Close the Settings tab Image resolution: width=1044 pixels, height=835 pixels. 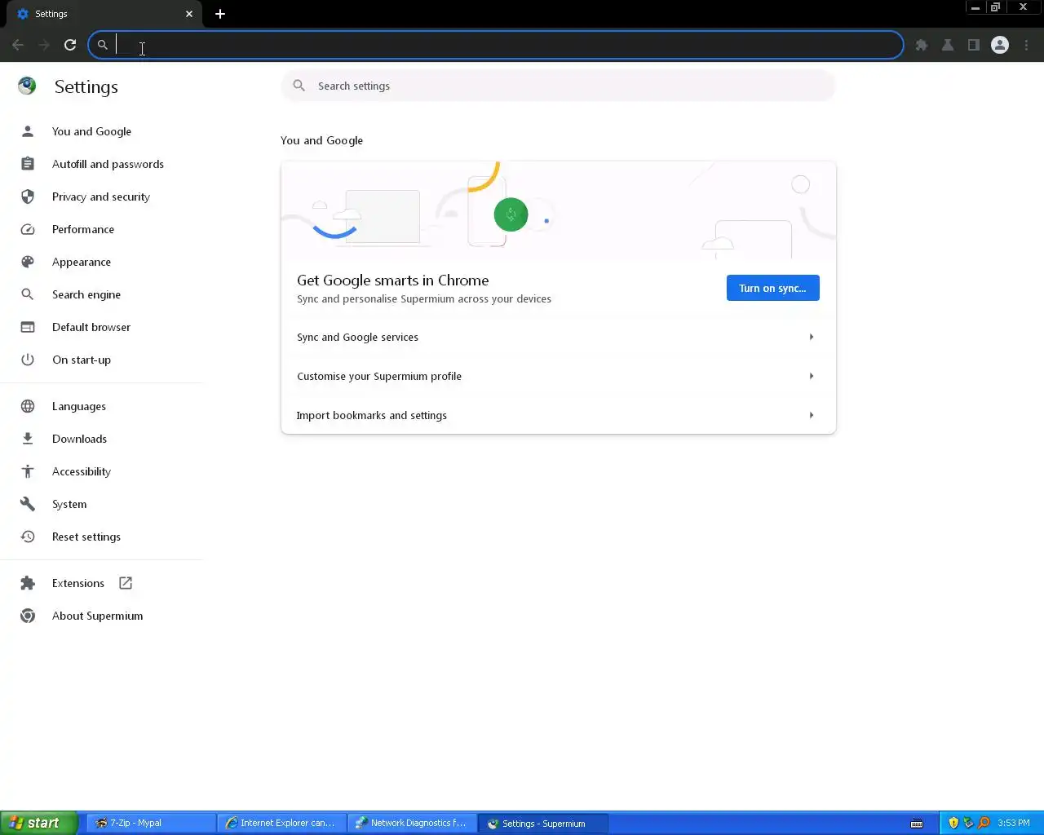click(x=189, y=14)
